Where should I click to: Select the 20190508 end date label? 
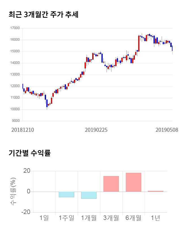click(x=167, y=130)
